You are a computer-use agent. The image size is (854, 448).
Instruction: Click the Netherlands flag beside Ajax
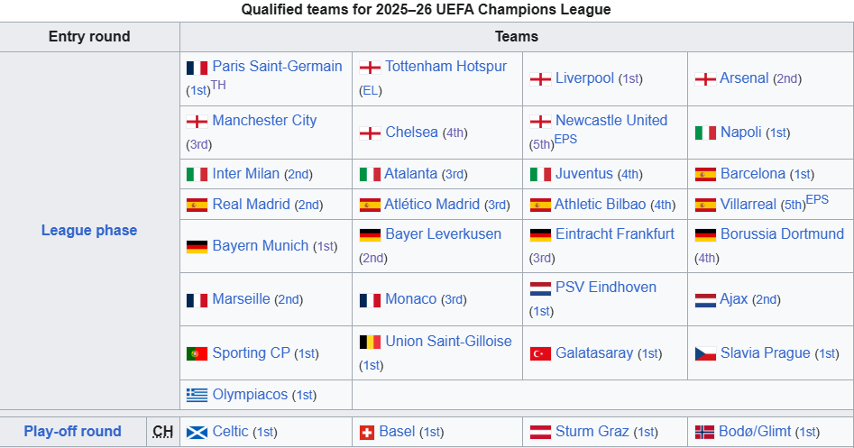705,300
